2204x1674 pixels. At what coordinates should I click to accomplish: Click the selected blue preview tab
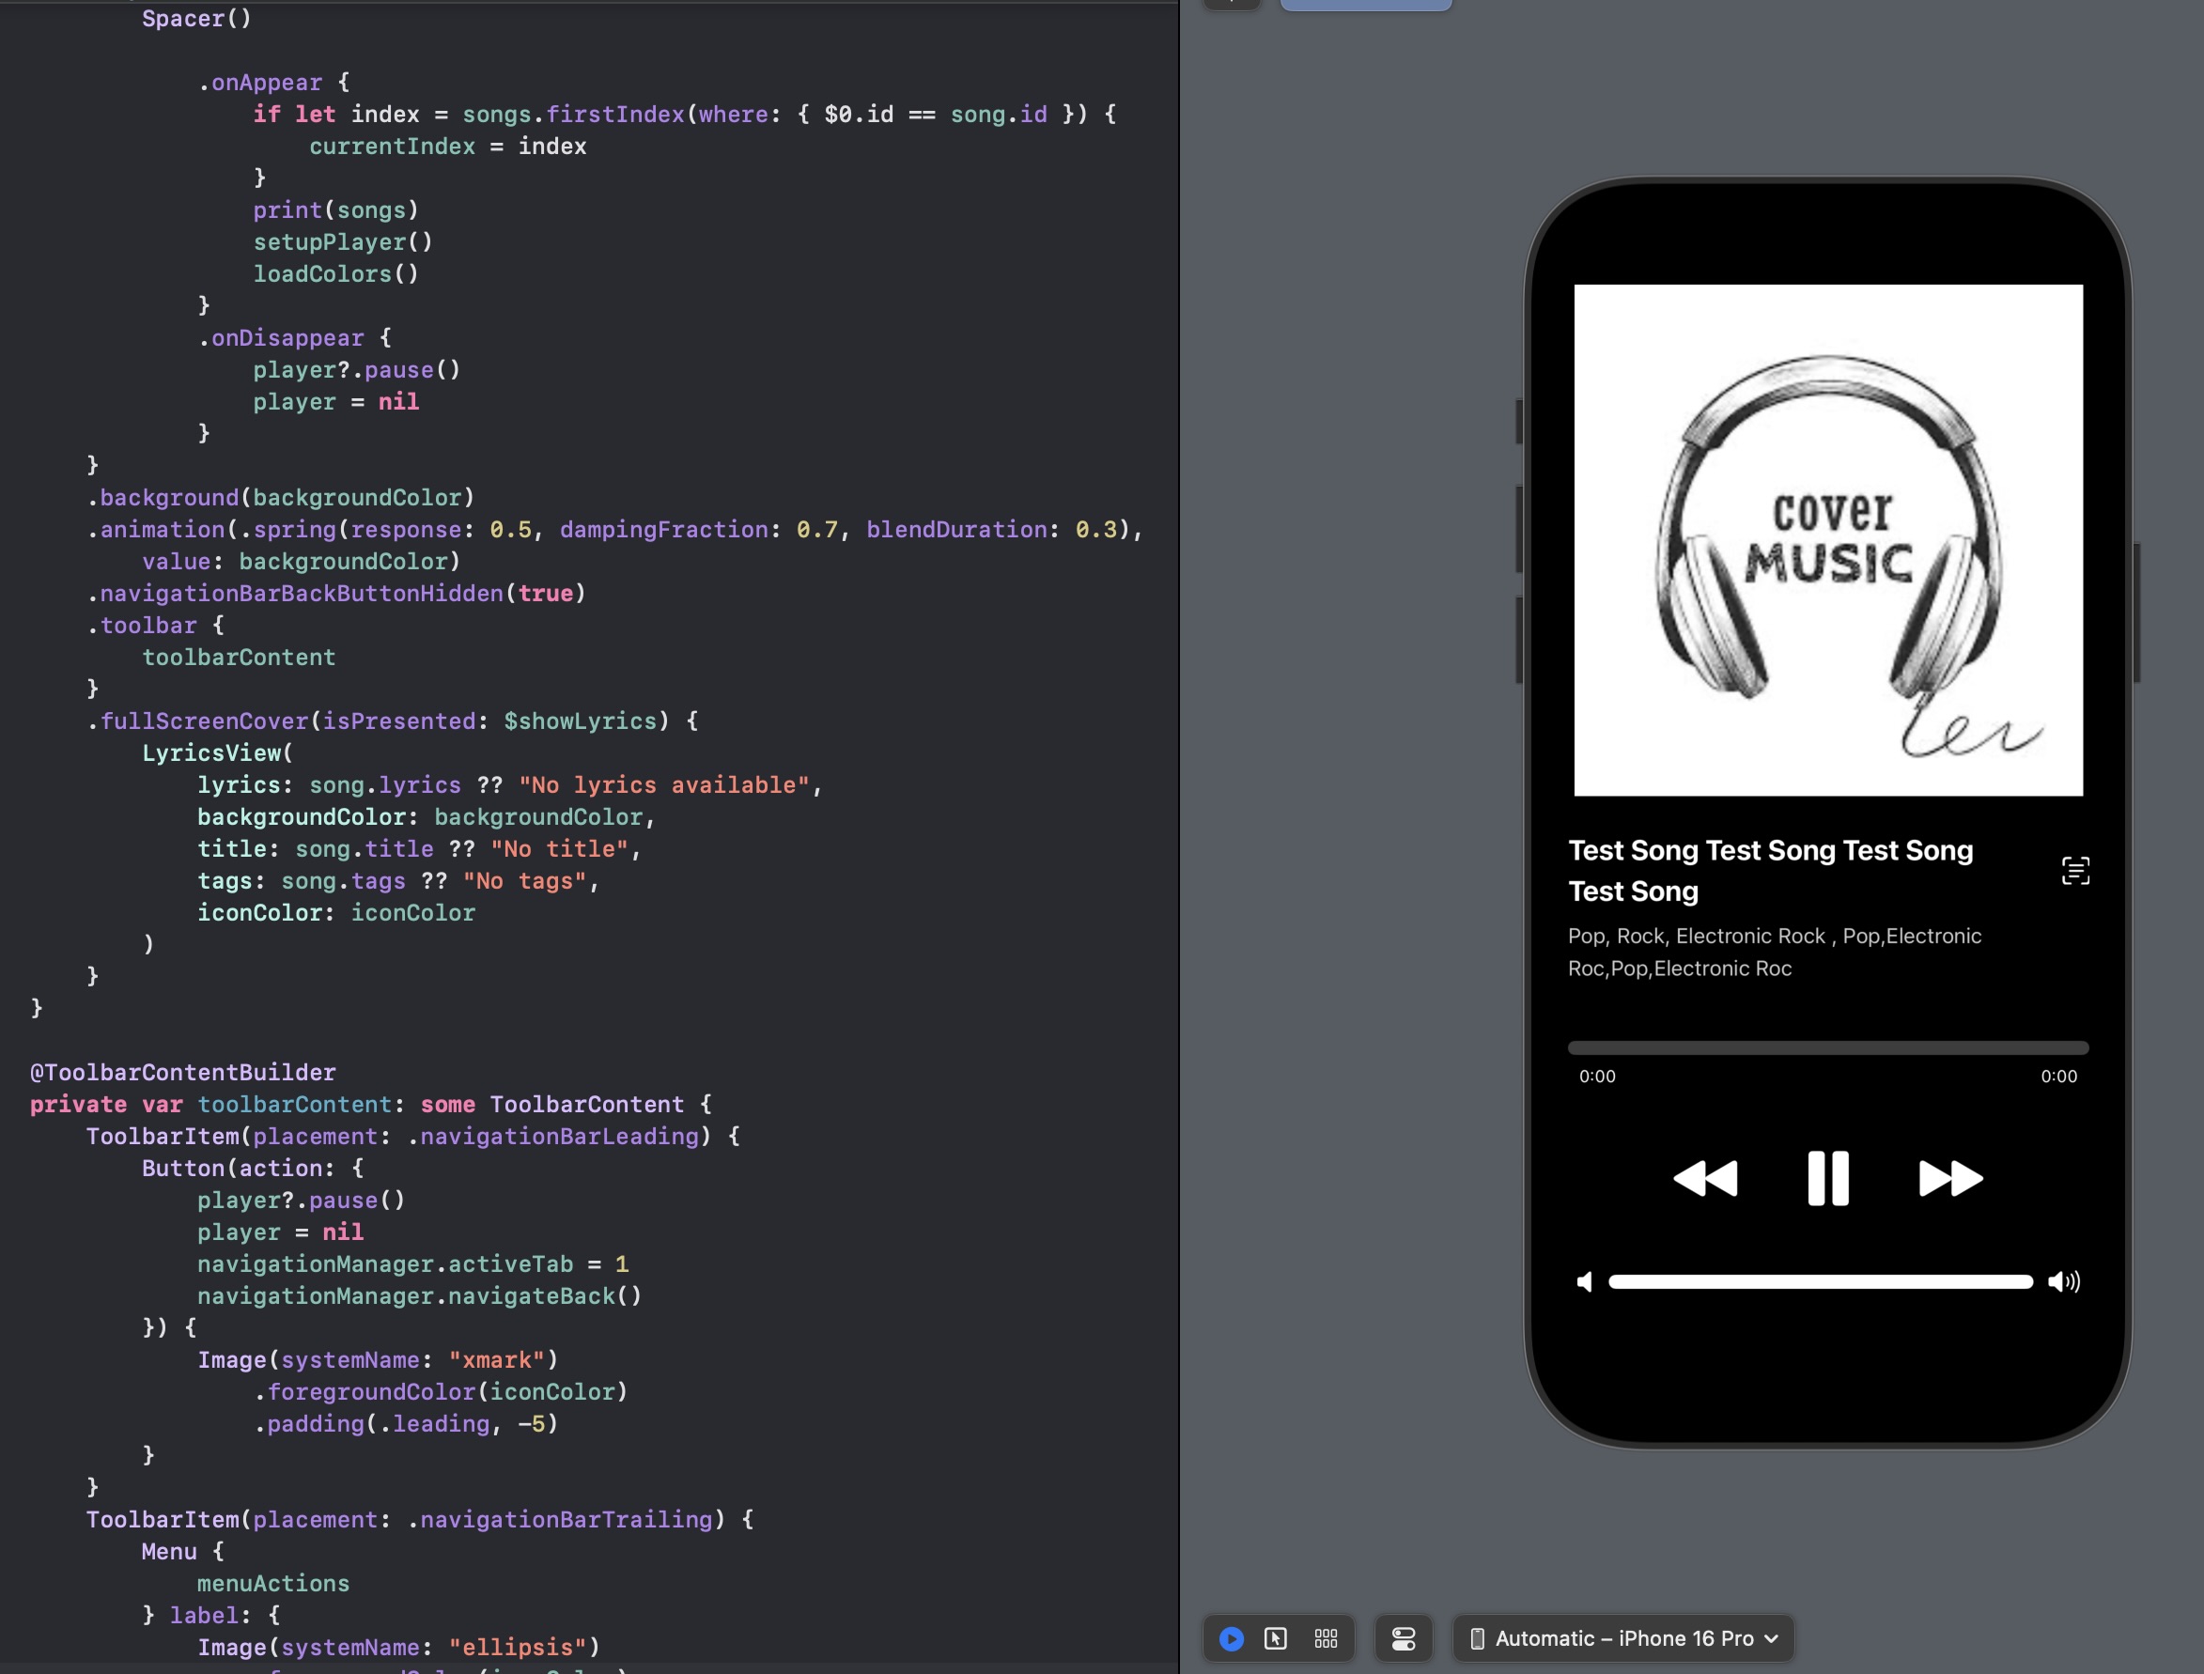click(x=1365, y=4)
